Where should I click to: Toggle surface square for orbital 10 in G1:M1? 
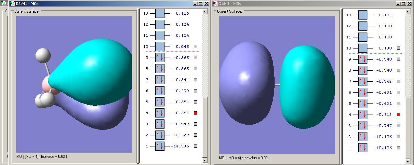coord(398,48)
